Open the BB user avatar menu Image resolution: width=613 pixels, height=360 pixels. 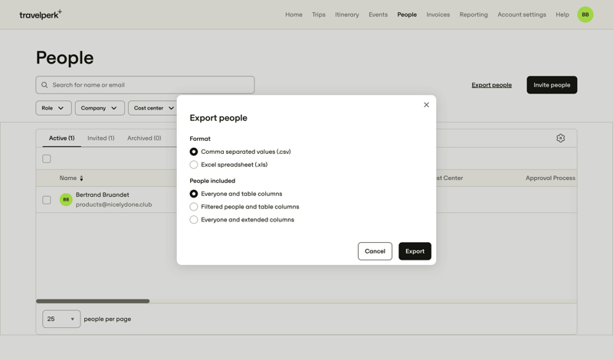click(585, 15)
